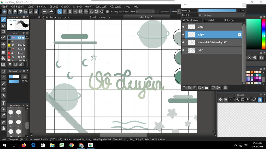
Task: Expand the add-layer type dropdown arrow
Action: point(202,88)
